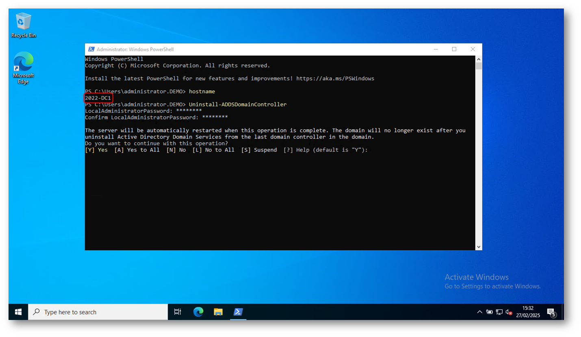Launch Edge from the taskbar
The image size is (581, 337).
198,312
